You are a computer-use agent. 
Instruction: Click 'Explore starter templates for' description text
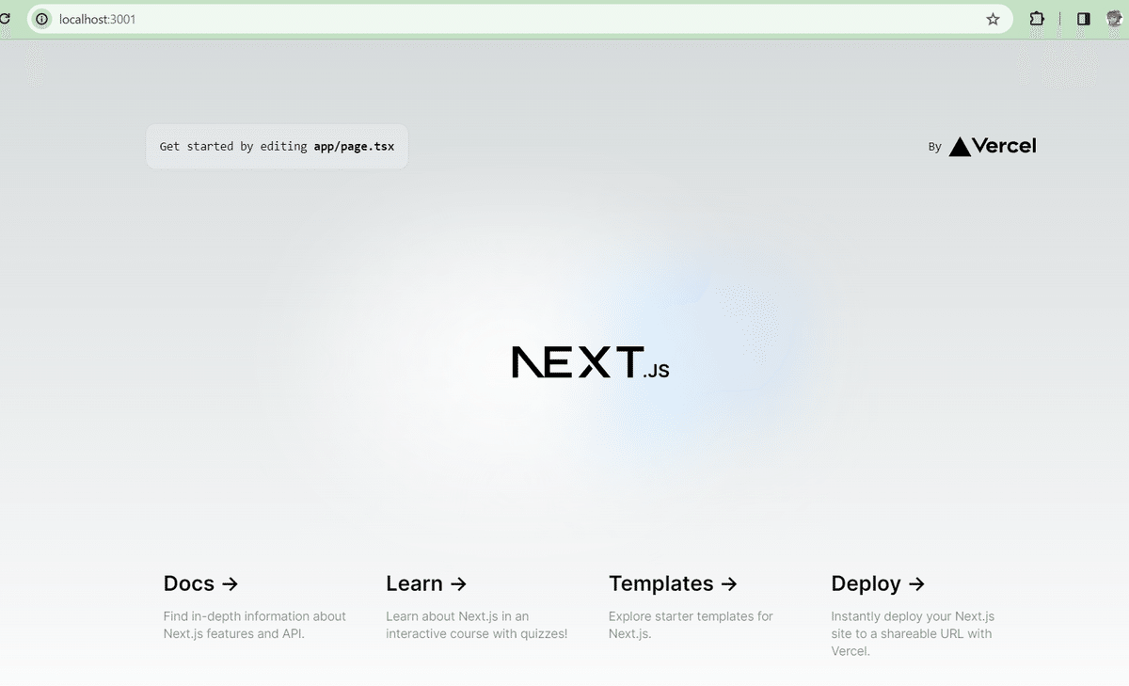pos(691,616)
